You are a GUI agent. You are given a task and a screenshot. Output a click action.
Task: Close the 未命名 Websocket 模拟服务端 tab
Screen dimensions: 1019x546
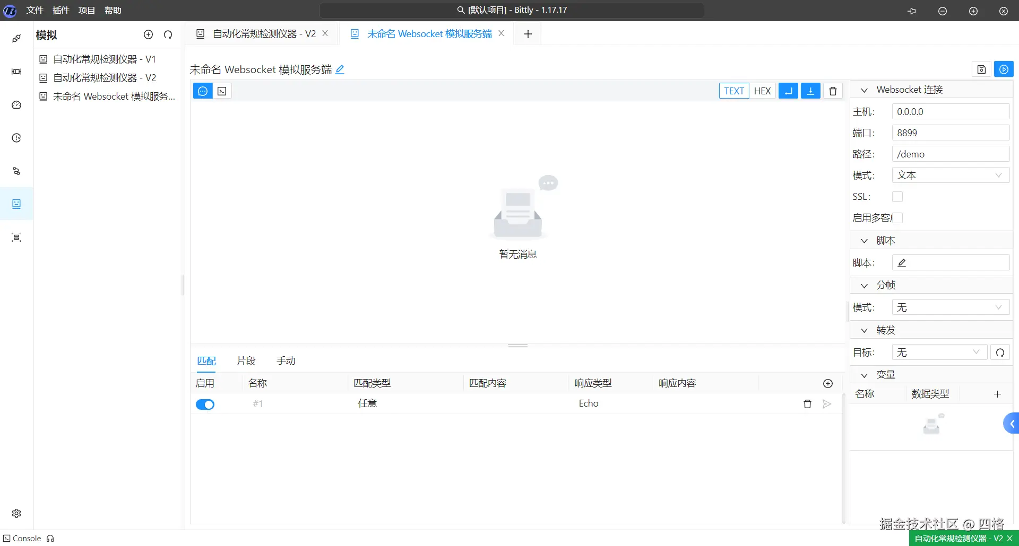(502, 33)
